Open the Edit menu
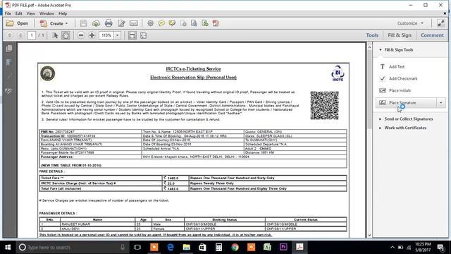 click(19, 13)
